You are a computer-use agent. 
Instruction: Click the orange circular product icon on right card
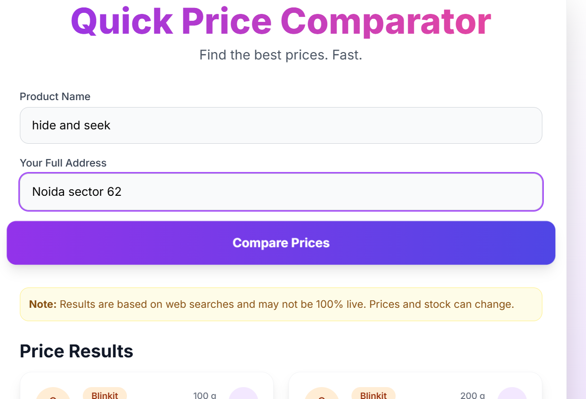321,397
